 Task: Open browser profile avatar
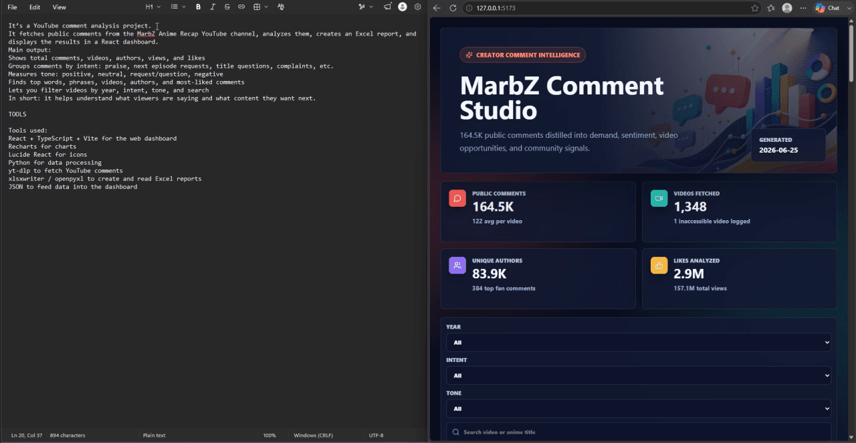(787, 8)
